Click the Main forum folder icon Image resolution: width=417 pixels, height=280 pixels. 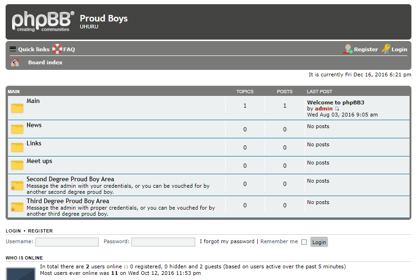coord(17,108)
